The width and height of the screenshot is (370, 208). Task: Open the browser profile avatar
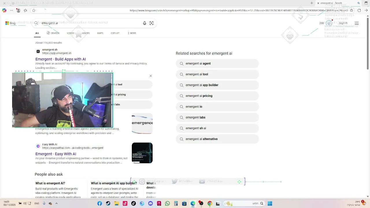(18, 10)
